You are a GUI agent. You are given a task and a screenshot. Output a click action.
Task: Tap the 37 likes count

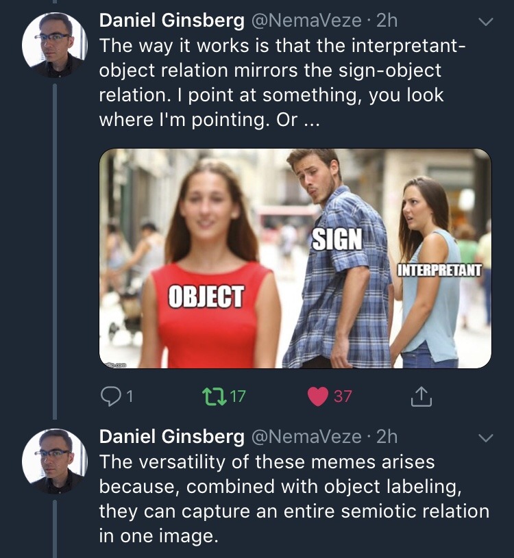tap(342, 396)
